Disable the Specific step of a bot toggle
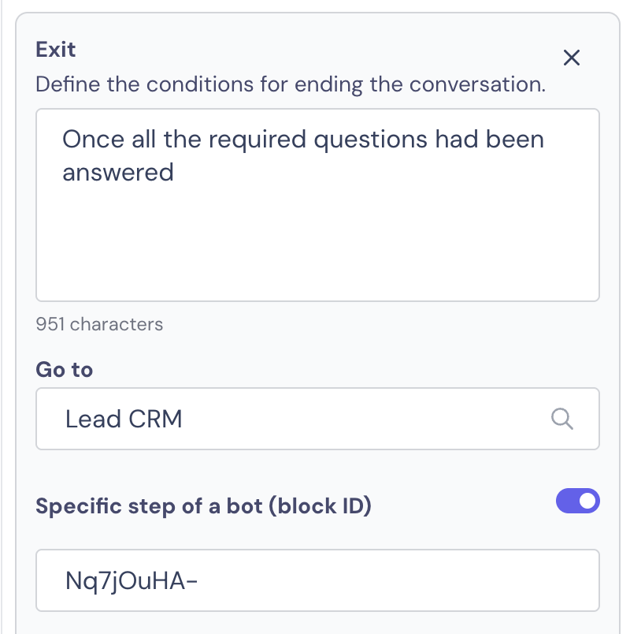 (577, 501)
